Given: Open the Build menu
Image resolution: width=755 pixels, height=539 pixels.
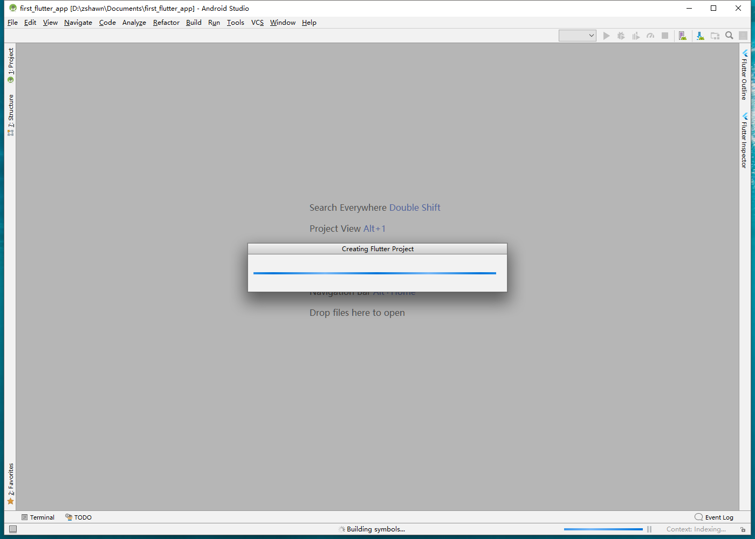Looking at the screenshot, I should click(194, 23).
